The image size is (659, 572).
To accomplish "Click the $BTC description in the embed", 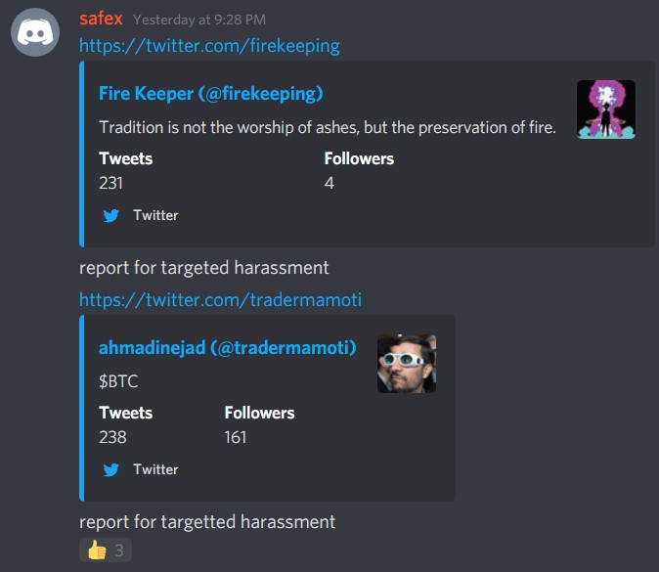I will (x=118, y=381).
